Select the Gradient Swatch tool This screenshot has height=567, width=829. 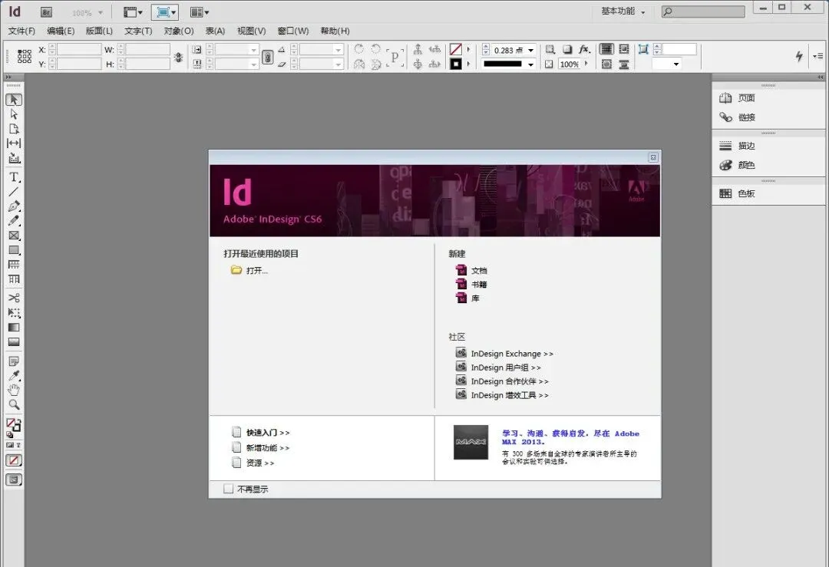click(x=14, y=328)
